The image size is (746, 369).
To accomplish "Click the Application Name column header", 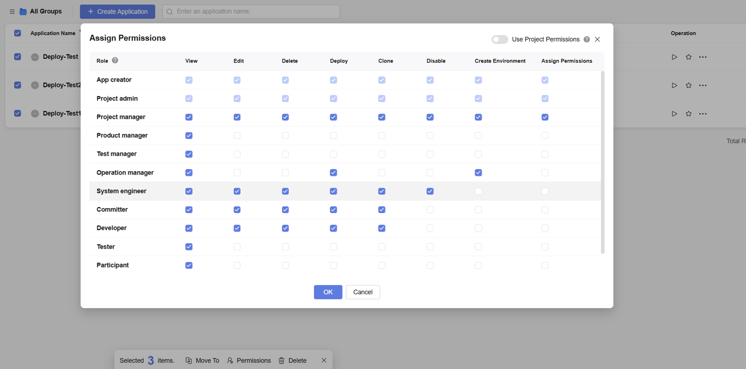I will pyautogui.click(x=53, y=33).
